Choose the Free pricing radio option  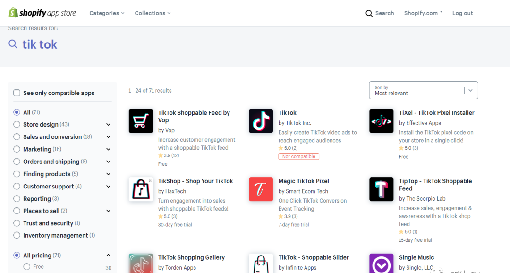point(26,267)
